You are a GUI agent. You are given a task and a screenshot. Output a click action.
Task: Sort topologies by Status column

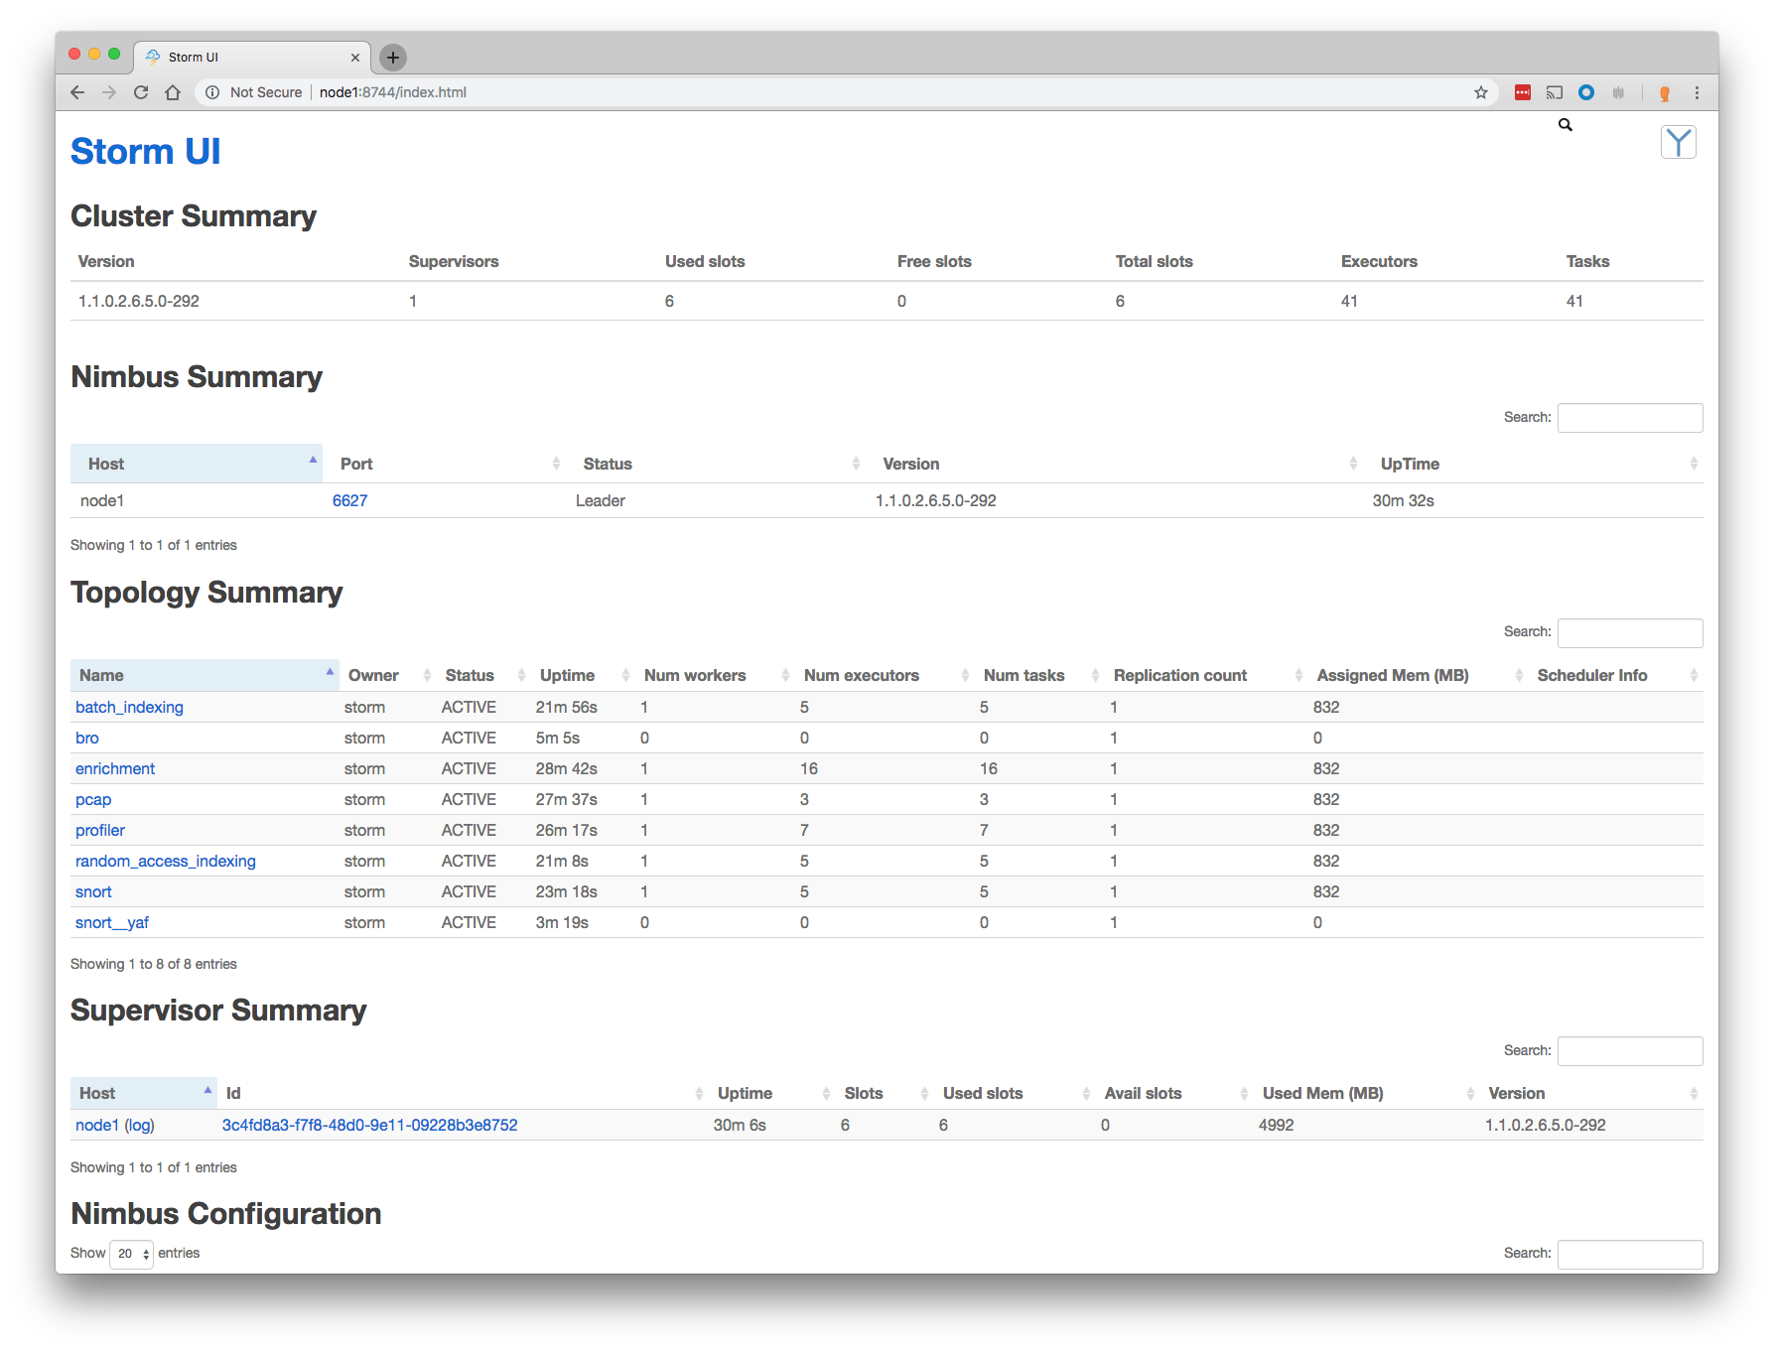483,675
